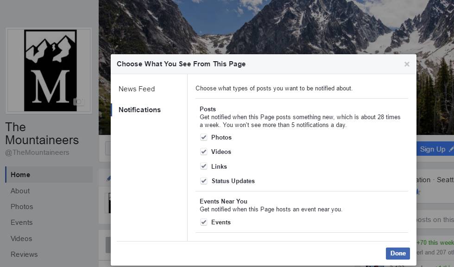Toggle the Events notification checkbox
Viewport: 454px width, 267px height.
[203, 222]
